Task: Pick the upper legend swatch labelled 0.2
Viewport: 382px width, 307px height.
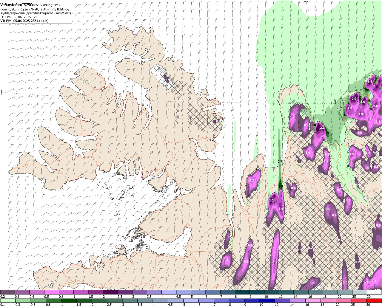Action: coord(7,292)
